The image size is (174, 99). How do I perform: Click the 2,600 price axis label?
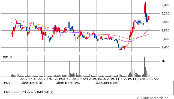(x=166, y=39)
